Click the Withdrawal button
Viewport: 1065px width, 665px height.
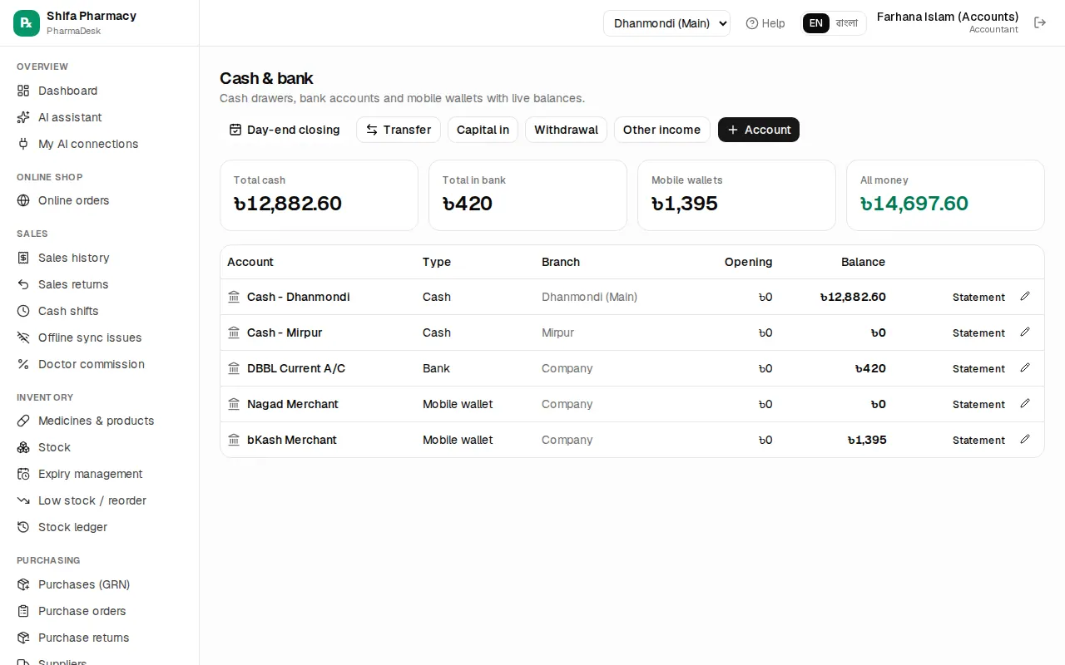click(566, 130)
